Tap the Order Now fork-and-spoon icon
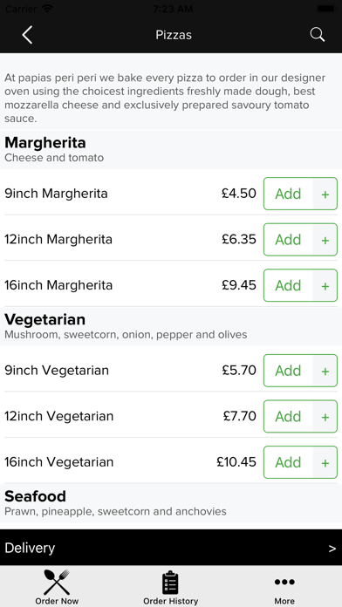The image size is (342, 607). pyautogui.click(x=57, y=582)
